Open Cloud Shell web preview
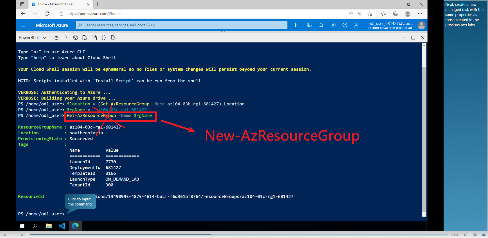 [113, 37]
